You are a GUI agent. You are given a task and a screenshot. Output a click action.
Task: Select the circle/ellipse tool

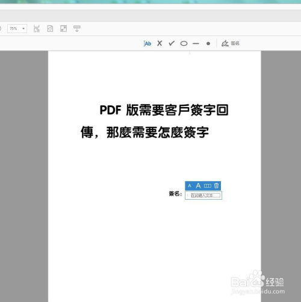tap(184, 43)
